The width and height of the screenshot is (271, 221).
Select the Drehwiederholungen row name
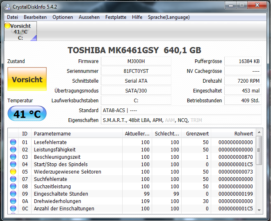click(x=57, y=201)
